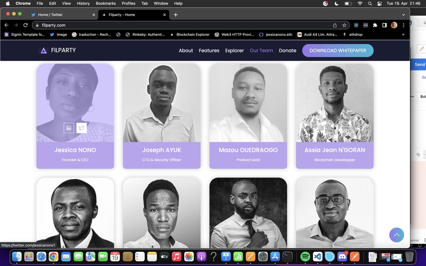Click Joseph AYUK's photo card
Image resolution: width=426 pixels, height=266 pixels.
[162, 103]
